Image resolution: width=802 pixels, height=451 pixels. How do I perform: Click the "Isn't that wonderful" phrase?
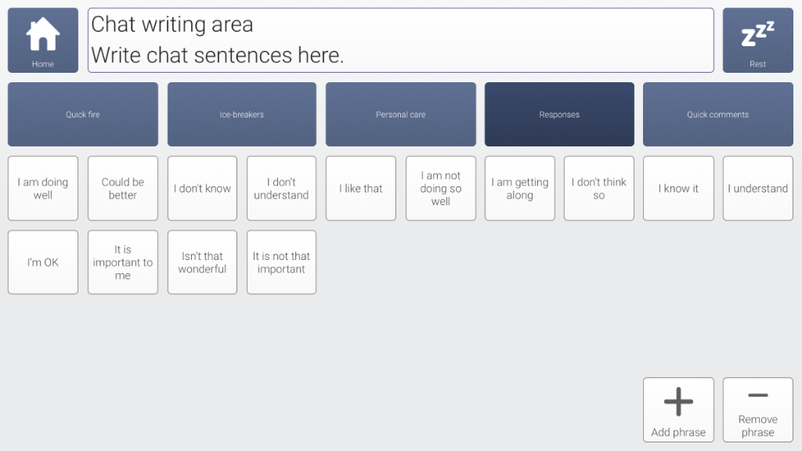coord(202,262)
